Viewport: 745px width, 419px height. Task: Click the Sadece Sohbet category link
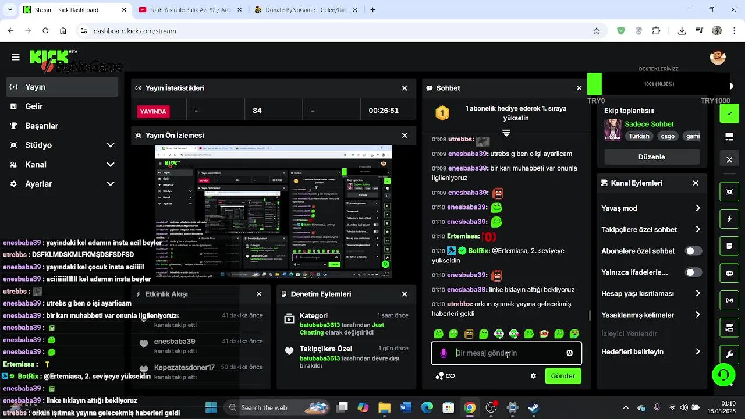[x=649, y=124]
